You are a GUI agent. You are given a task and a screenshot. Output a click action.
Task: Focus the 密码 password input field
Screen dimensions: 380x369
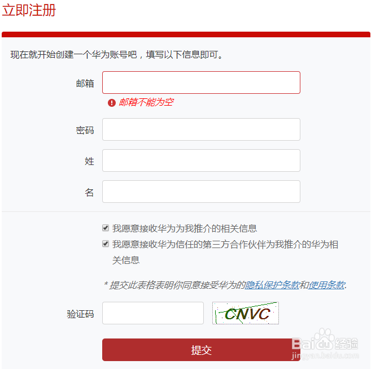pyautogui.click(x=201, y=129)
